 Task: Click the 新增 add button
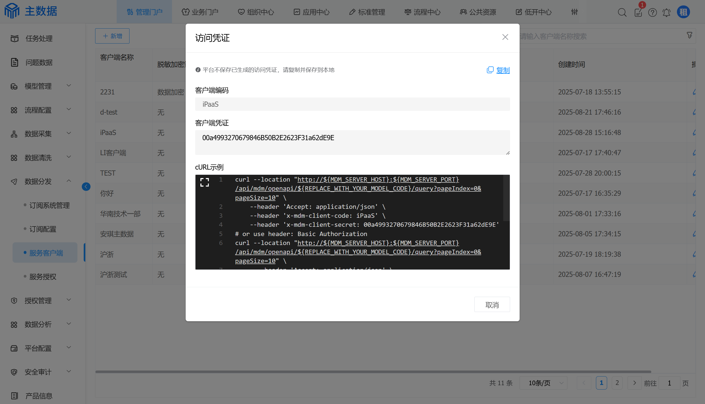(x=112, y=36)
